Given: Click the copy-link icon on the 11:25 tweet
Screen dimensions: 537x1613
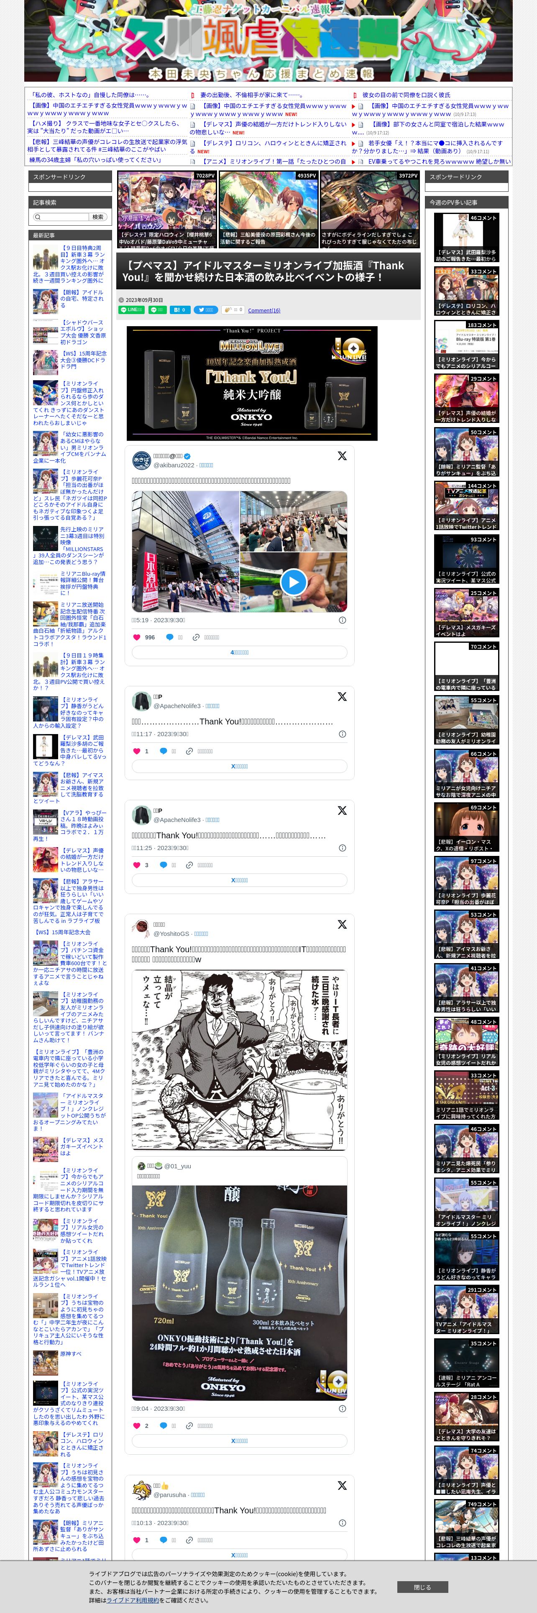Looking at the screenshot, I should click(189, 866).
